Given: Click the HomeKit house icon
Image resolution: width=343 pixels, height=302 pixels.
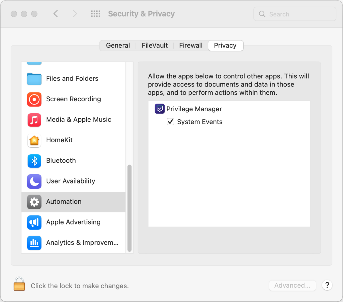Looking at the screenshot, I should tap(34, 140).
